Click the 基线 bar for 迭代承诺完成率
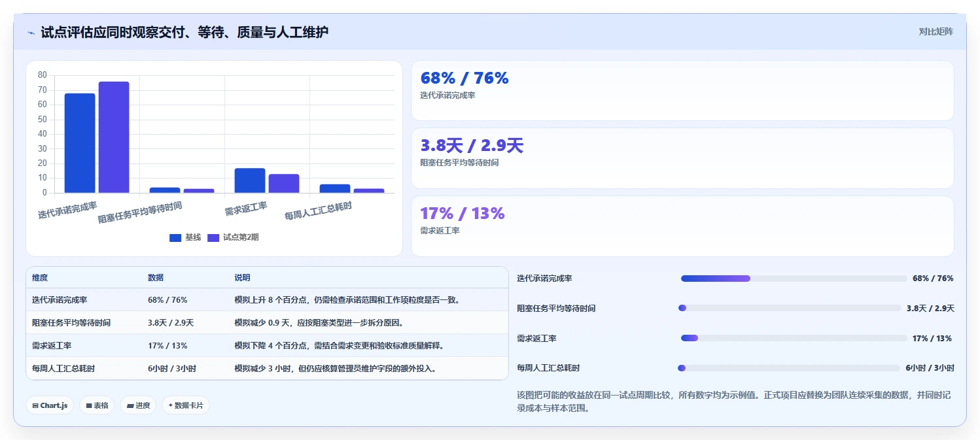 (80, 143)
